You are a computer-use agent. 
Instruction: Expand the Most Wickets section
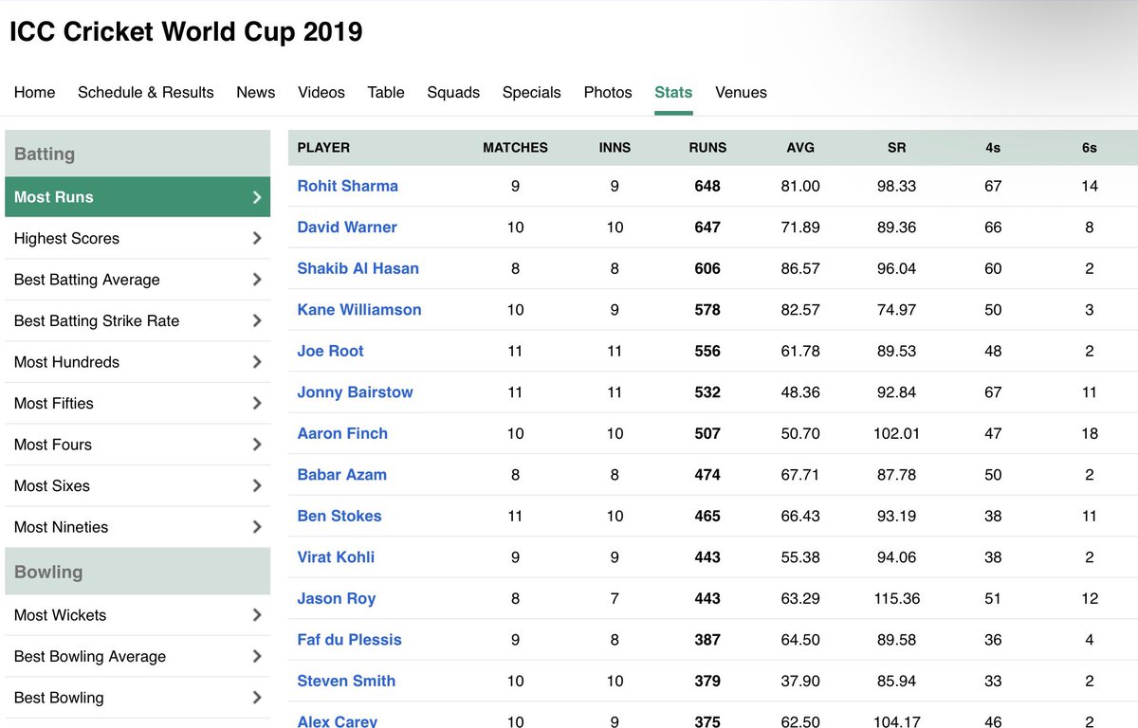138,615
